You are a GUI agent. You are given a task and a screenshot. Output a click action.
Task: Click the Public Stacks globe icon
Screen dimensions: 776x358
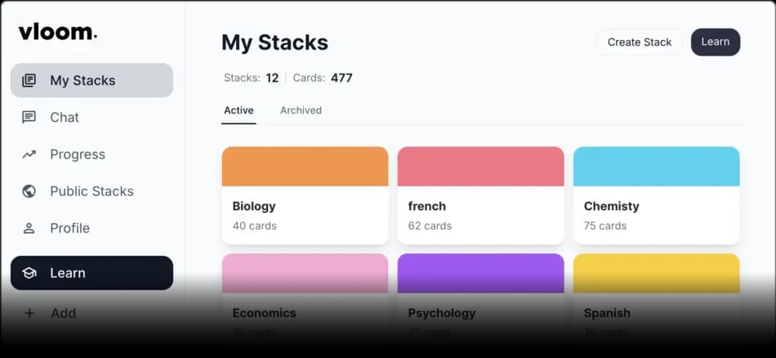[29, 191]
